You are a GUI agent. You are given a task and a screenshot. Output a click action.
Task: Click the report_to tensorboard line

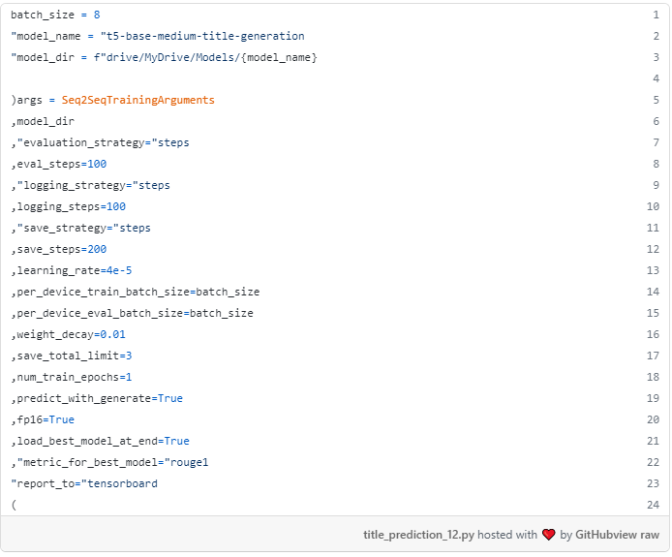pos(84,483)
